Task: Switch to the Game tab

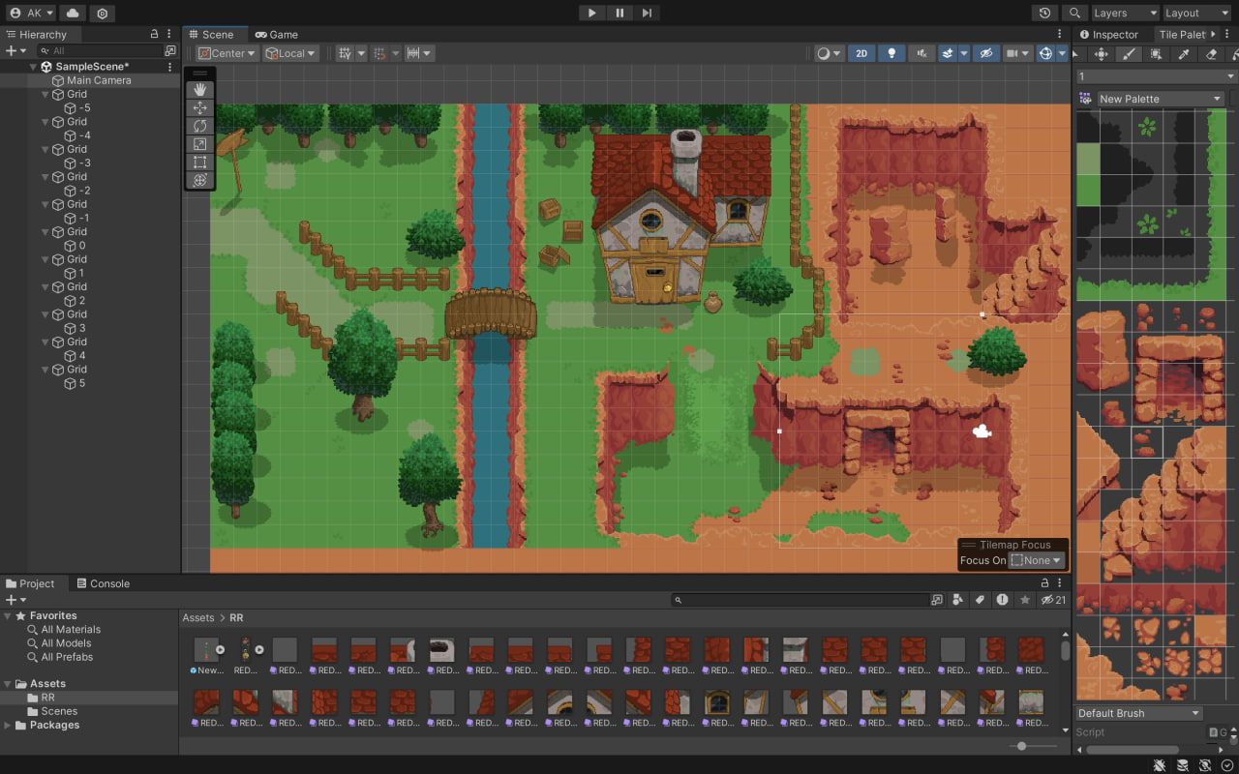Action: (x=277, y=34)
